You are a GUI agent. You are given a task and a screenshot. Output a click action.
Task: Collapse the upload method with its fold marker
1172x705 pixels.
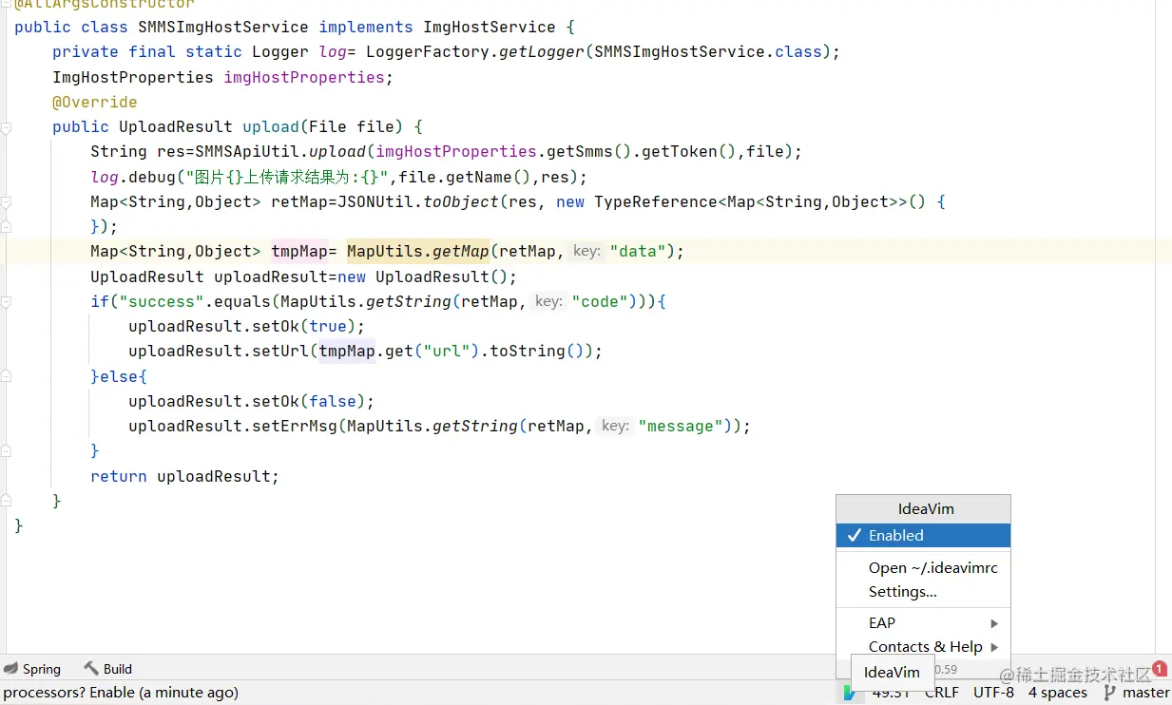click(x=6, y=127)
